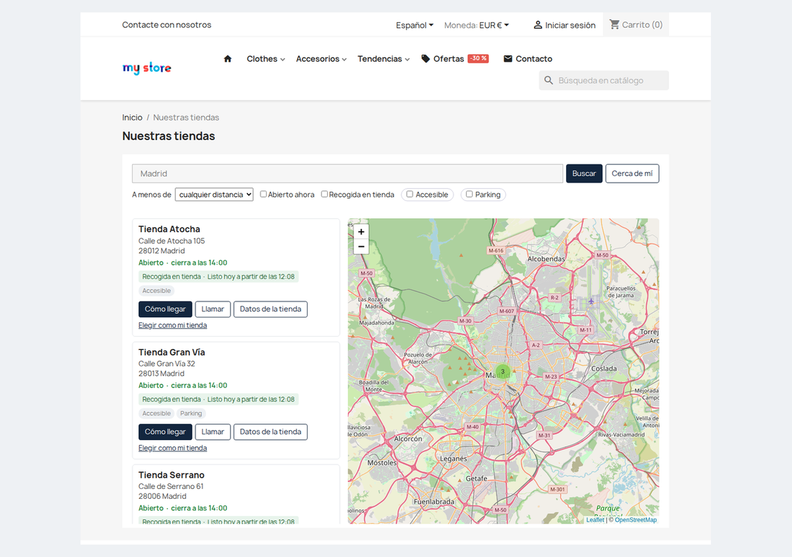The height and width of the screenshot is (557, 792).
Task: Click Alcobendas label on the map
Action: pos(546,259)
